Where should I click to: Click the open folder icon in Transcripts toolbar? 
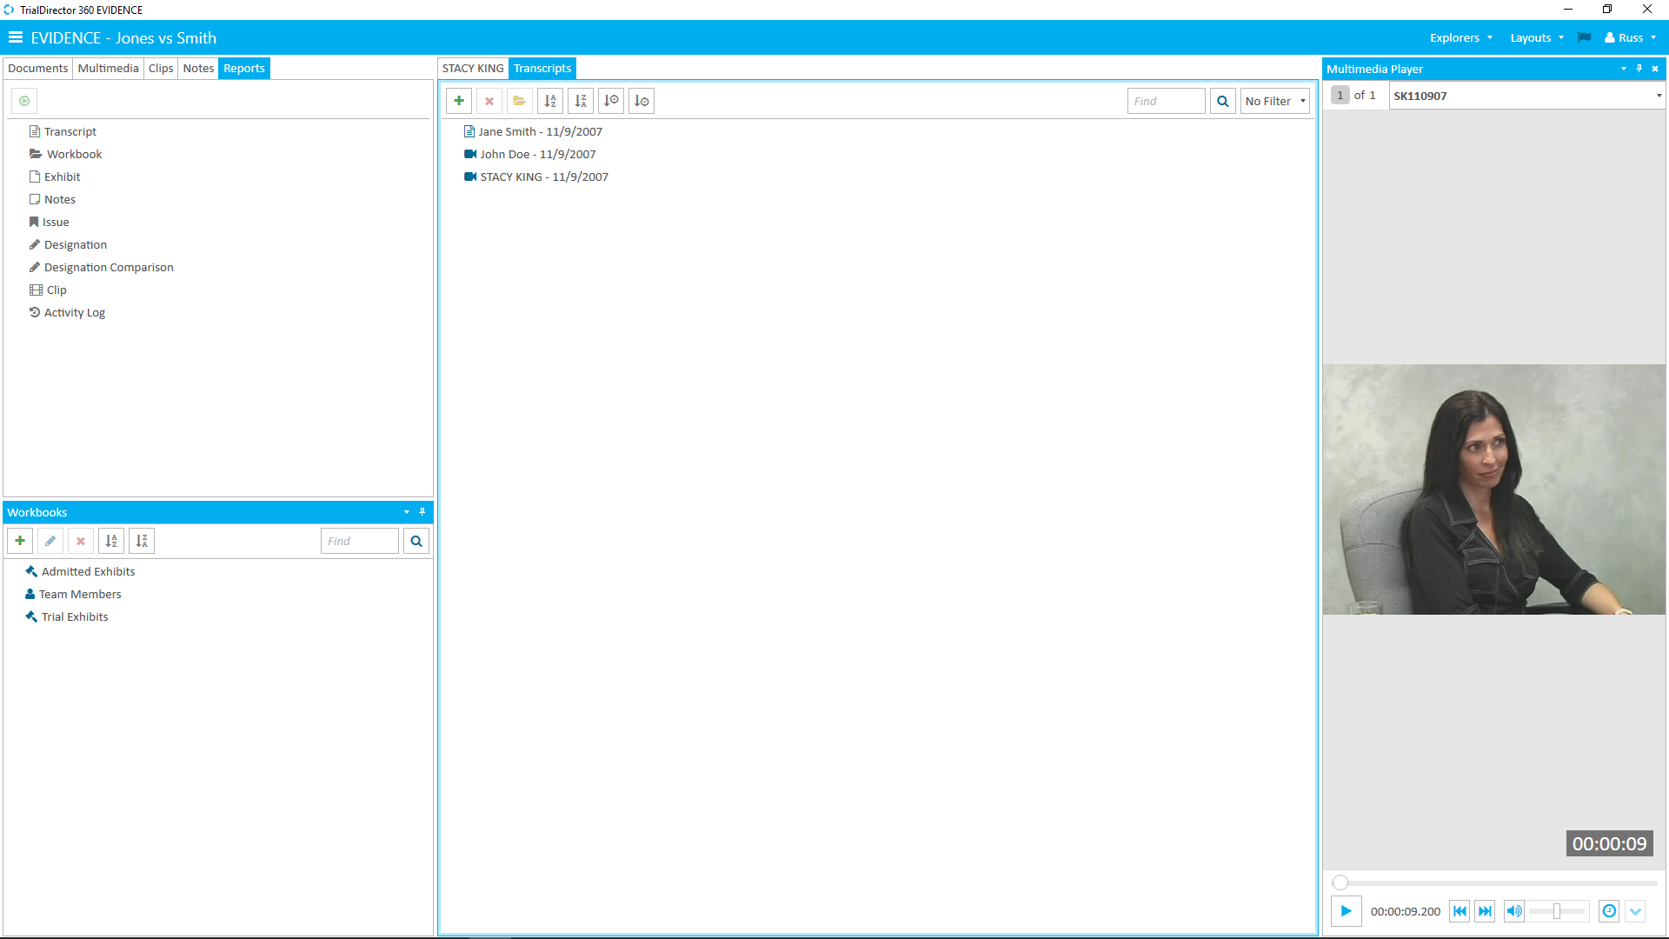[520, 101]
